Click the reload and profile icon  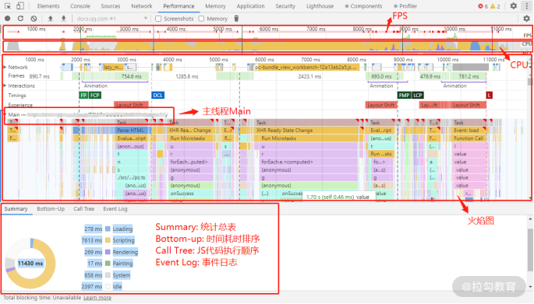pyautogui.click(x=20, y=19)
